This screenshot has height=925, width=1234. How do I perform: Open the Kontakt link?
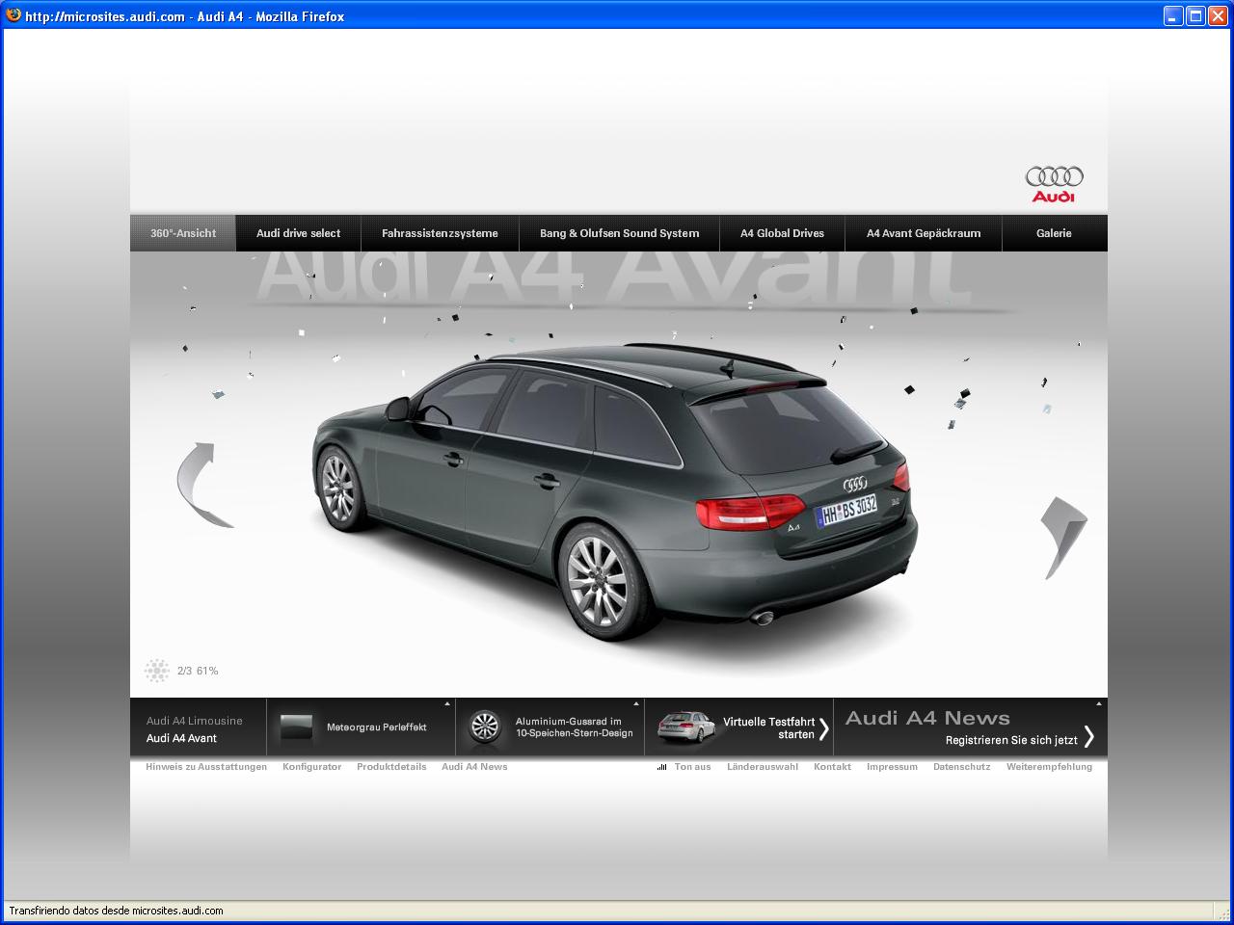click(x=832, y=767)
